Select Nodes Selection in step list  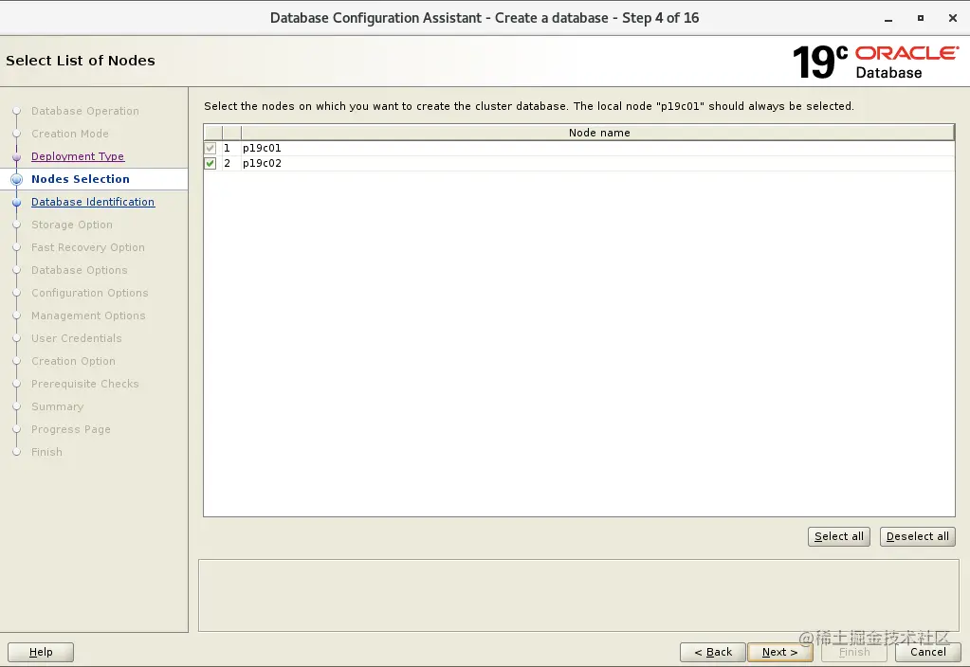[x=81, y=179]
